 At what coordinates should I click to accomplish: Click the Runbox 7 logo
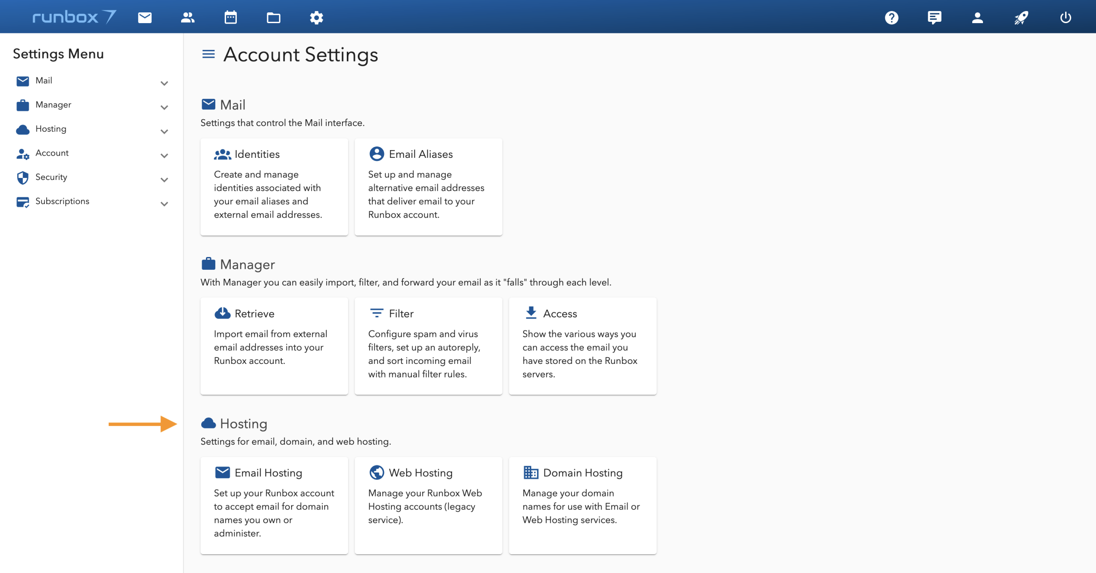[x=74, y=17]
